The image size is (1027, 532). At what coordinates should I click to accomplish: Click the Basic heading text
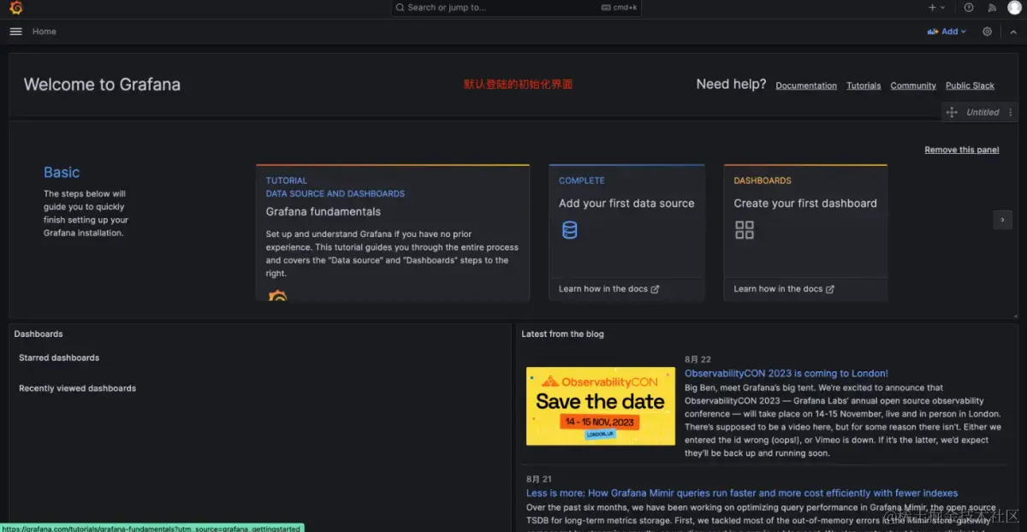coord(62,173)
